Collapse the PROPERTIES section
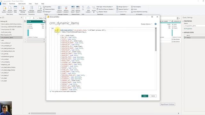Screen dimensions: 205x115 click(x=183, y=21)
